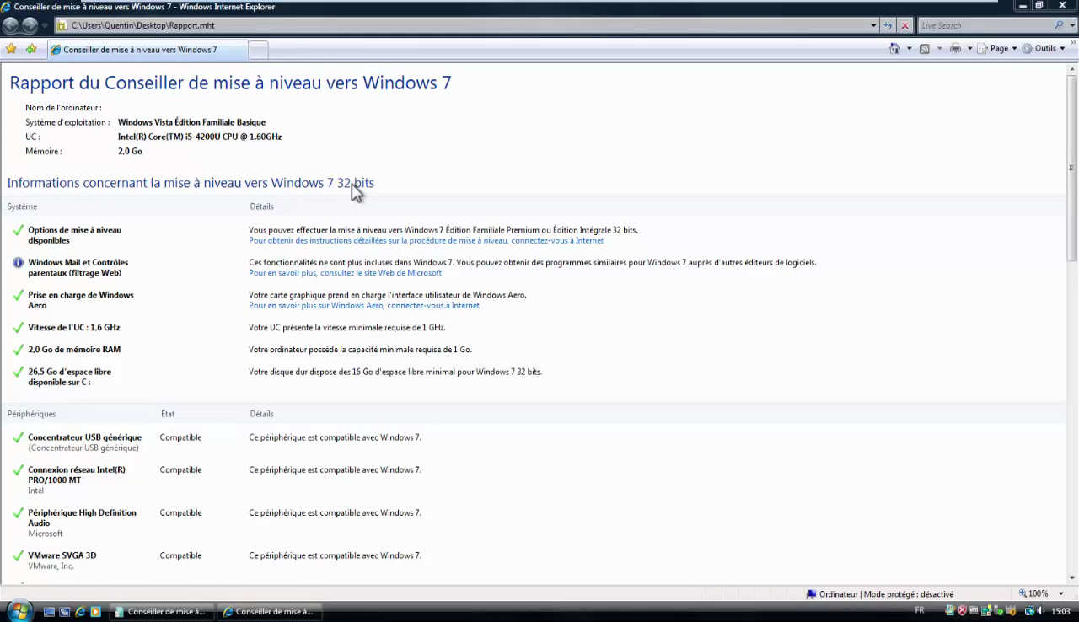The width and height of the screenshot is (1079, 622).
Task: Open the Page menu
Action: [1002, 49]
